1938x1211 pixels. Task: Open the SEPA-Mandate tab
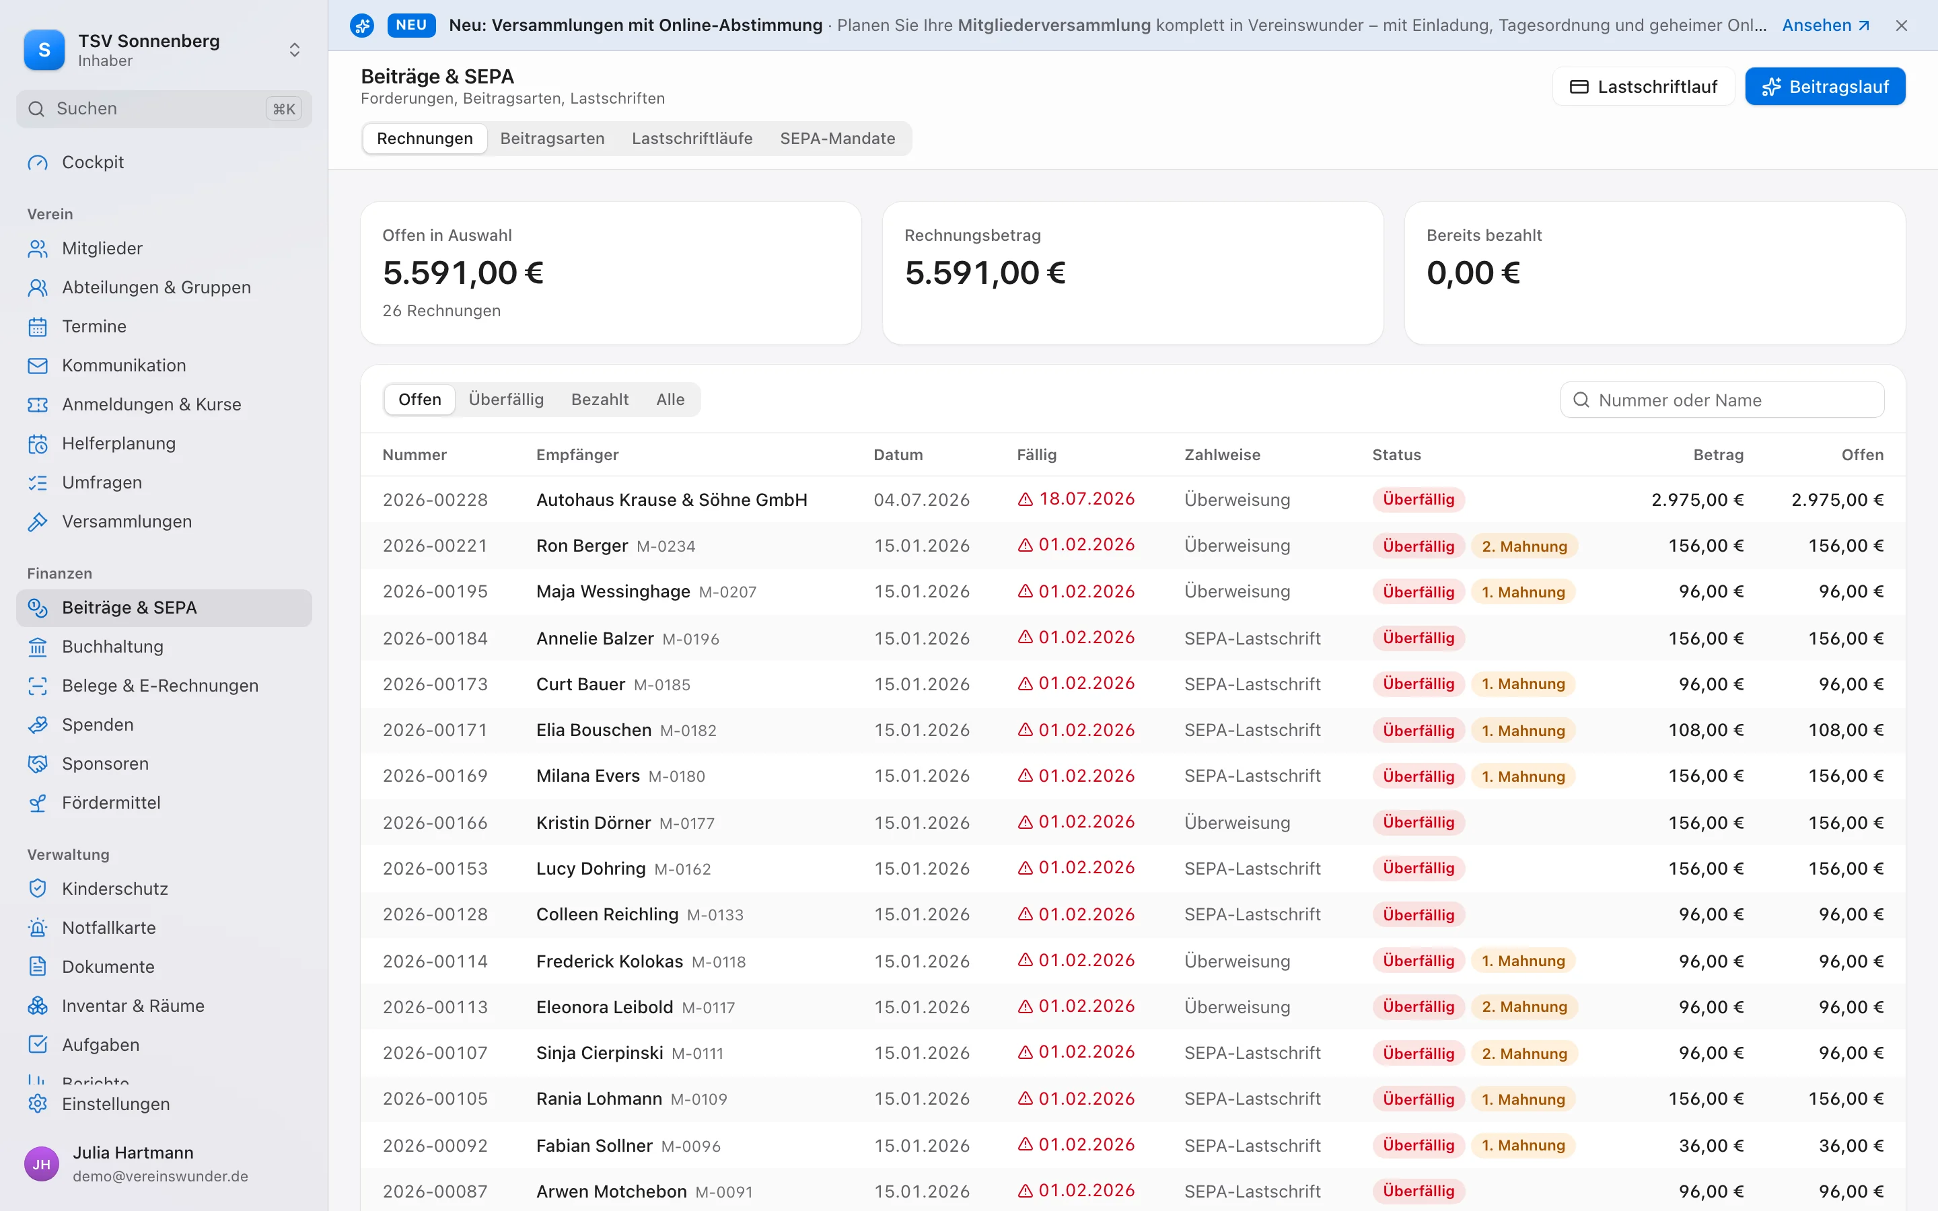837,139
